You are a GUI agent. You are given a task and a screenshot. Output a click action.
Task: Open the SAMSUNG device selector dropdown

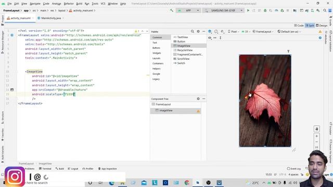coord(223,10)
